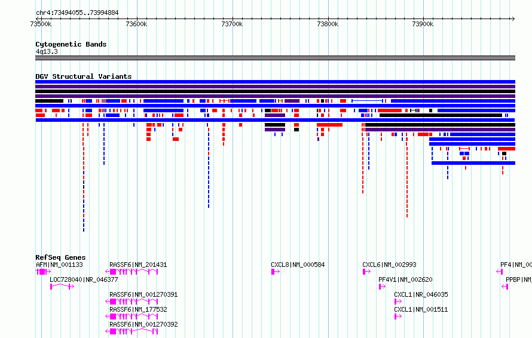Open the PPBP gene label at right edge

[x=519, y=279]
